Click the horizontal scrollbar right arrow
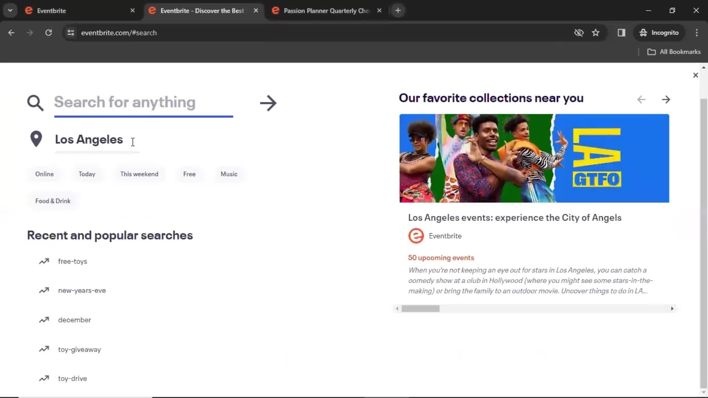The image size is (708, 398). [x=672, y=308]
